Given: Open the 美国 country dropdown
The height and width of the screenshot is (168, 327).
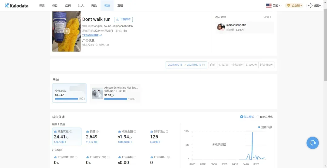Looking at the screenshot, I should (x=274, y=5).
